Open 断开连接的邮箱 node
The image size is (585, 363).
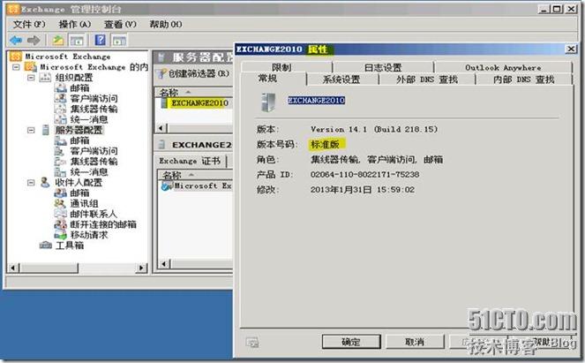point(103,224)
